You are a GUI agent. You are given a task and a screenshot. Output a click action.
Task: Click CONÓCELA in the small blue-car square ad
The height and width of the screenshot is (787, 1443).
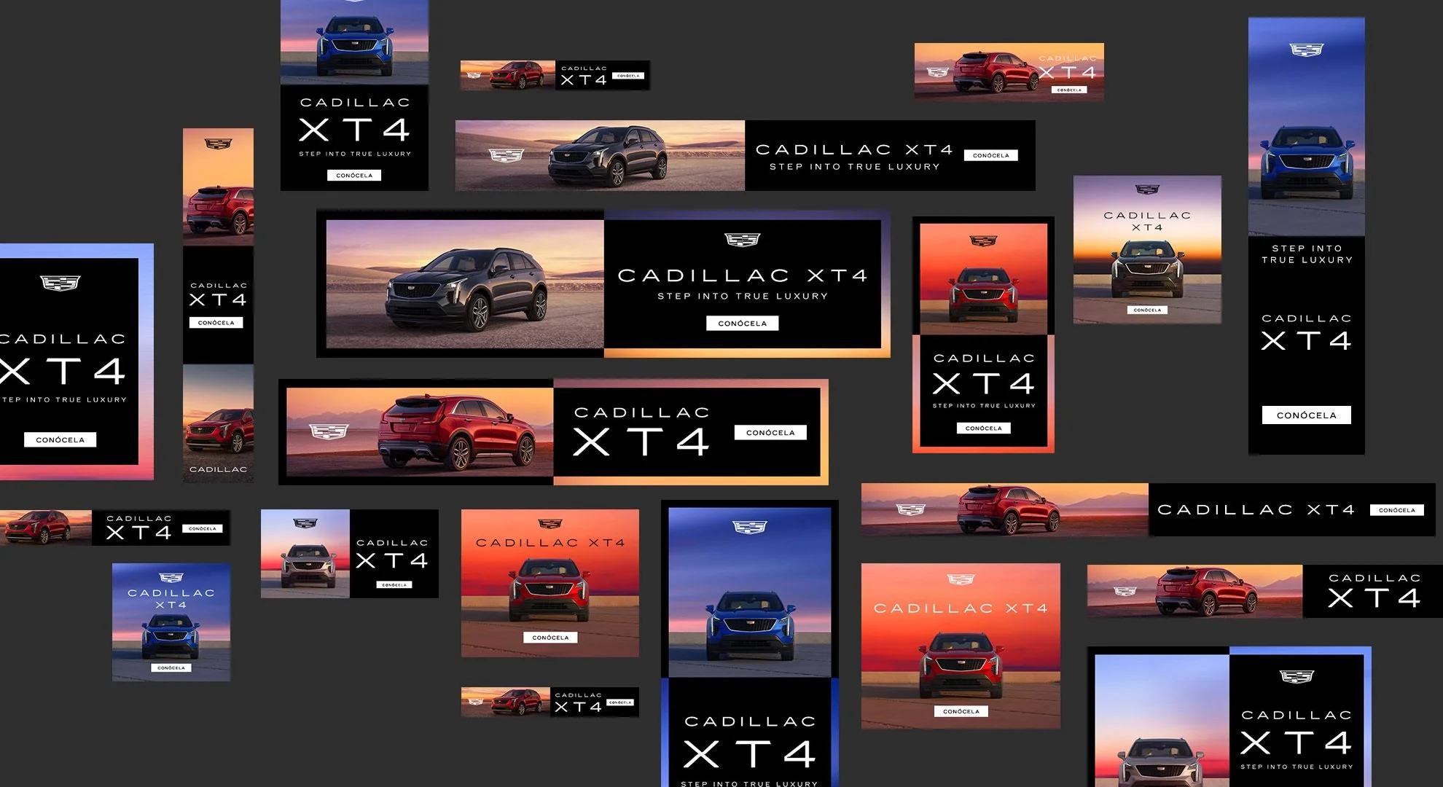pos(171,667)
